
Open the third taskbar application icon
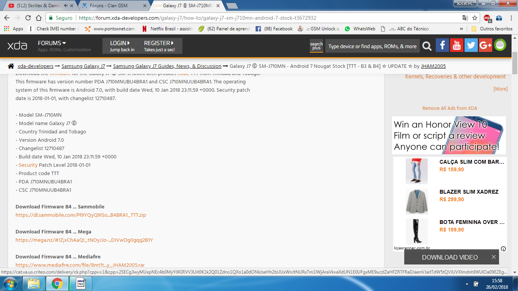[81, 283]
